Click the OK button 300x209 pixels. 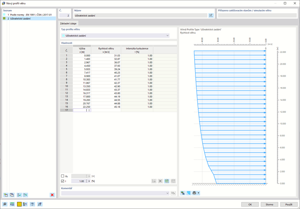(250, 204)
